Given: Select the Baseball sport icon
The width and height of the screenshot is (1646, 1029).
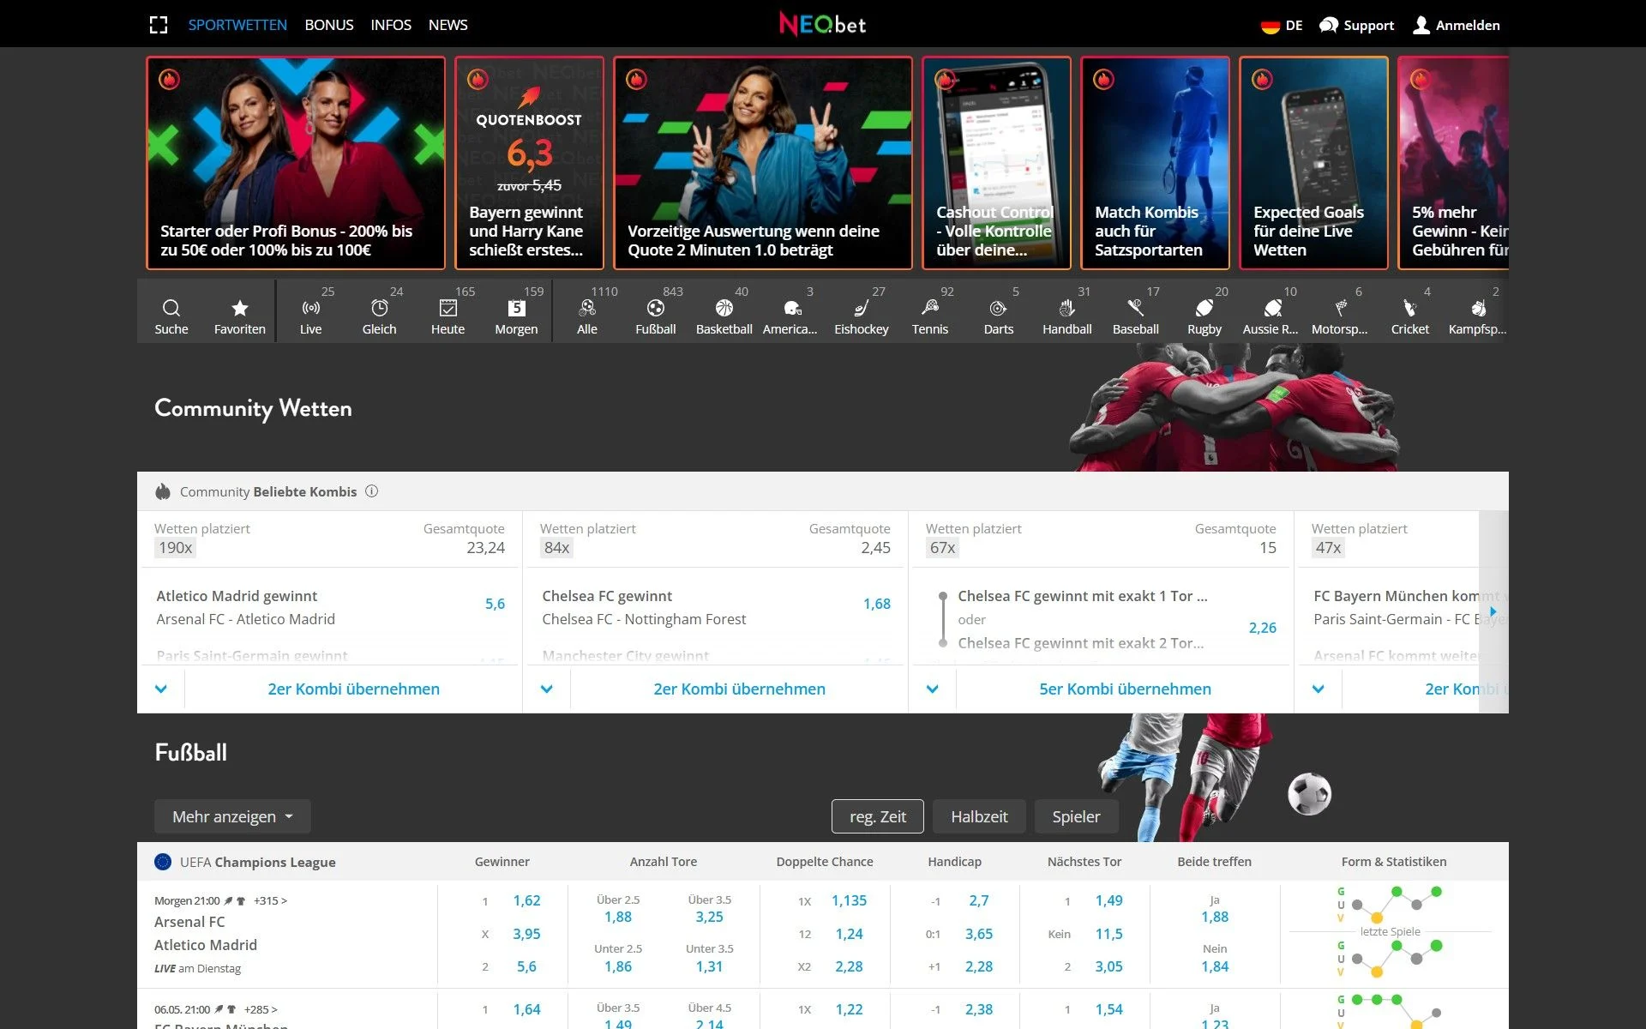Looking at the screenshot, I should tap(1136, 308).
